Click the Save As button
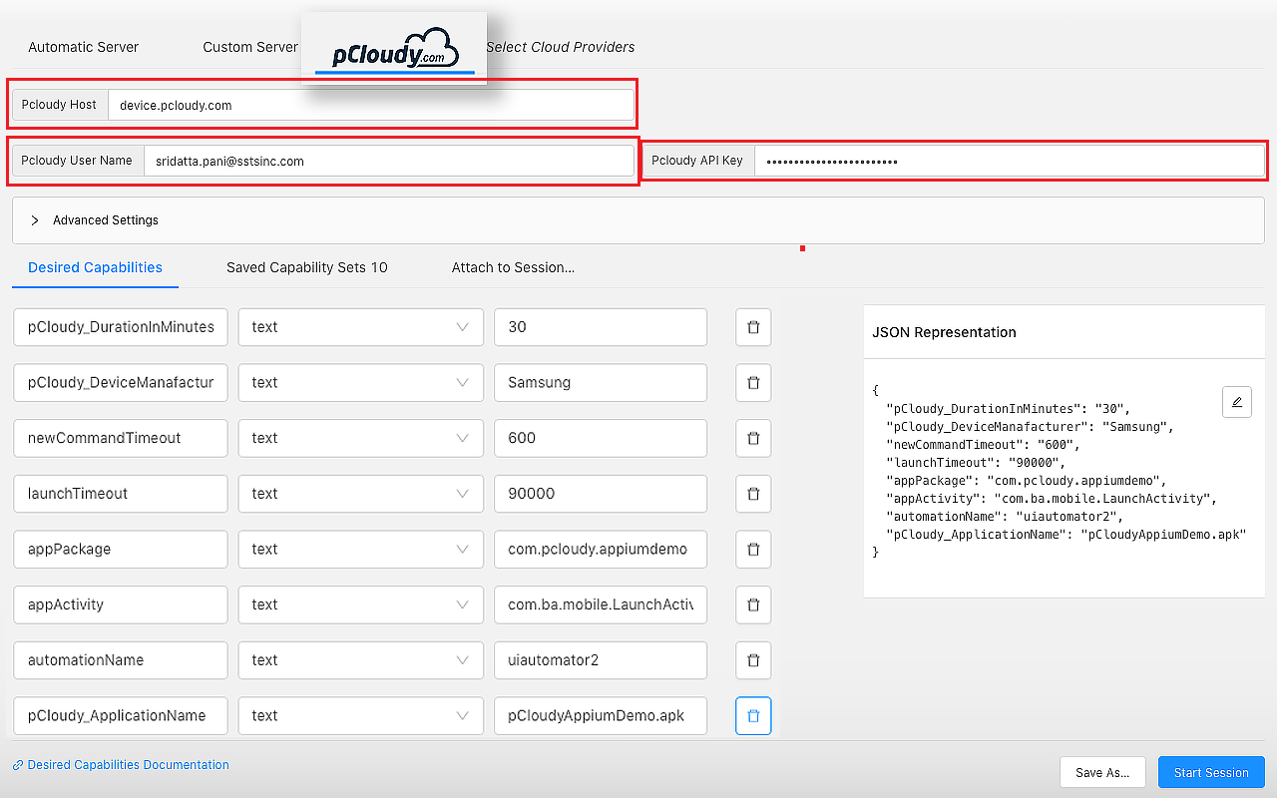The height and width of the screenshot is (798, 1277). pyautogui.click(x=1102, y=773)
